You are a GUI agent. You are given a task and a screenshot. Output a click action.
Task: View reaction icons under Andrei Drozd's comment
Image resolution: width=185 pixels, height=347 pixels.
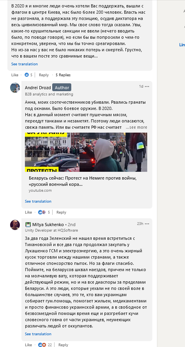[42, 212]
